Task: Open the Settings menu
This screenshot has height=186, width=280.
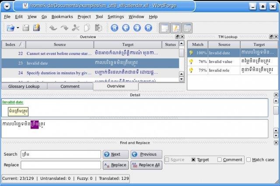Action: click(x=115, y=17)
